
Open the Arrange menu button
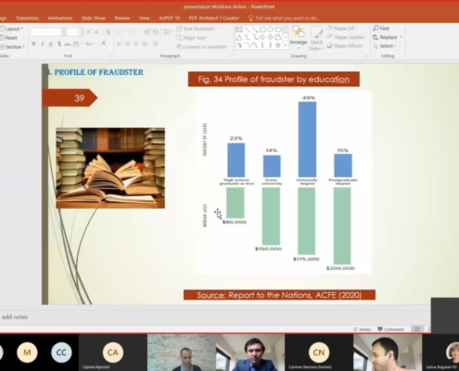pyautogui.click(x=299, y=38)
